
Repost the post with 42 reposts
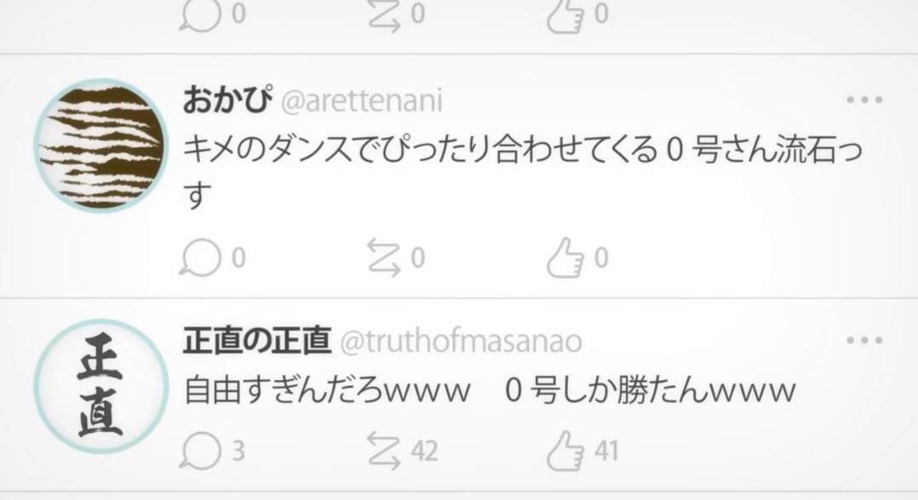[x=384, y=451]
